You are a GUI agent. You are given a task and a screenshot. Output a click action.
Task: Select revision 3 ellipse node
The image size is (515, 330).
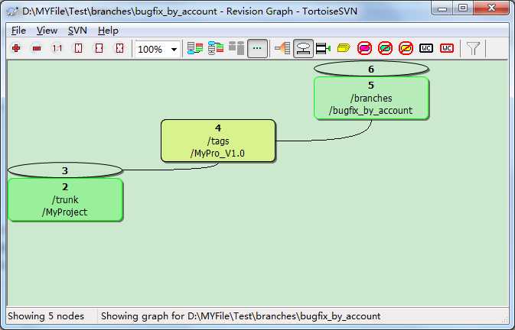tap(65, 170)
